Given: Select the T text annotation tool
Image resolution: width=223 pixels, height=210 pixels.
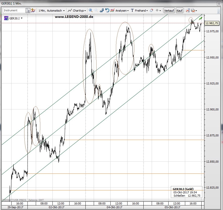Looking at the screenshot, I should (x=132, y=11).
